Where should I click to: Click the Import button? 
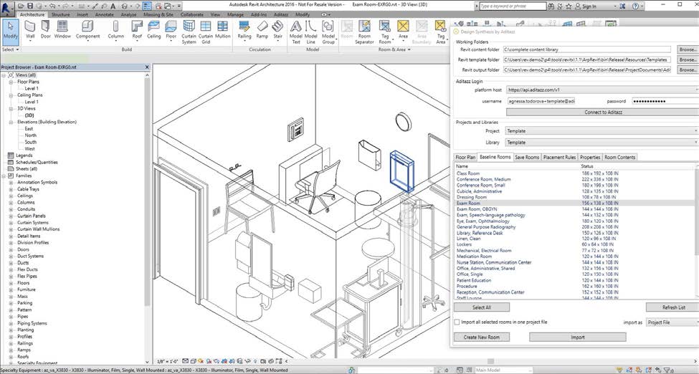[x=578, y=337]
